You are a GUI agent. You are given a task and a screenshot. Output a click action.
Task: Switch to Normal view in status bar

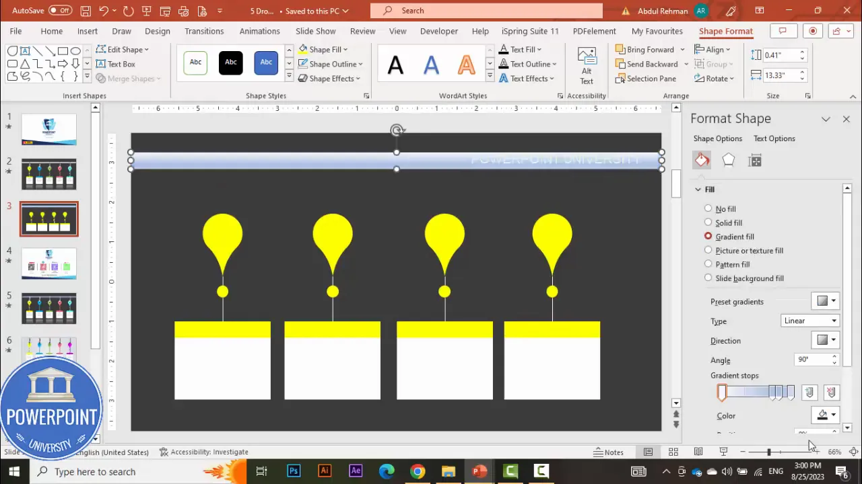tap(648, 452)
